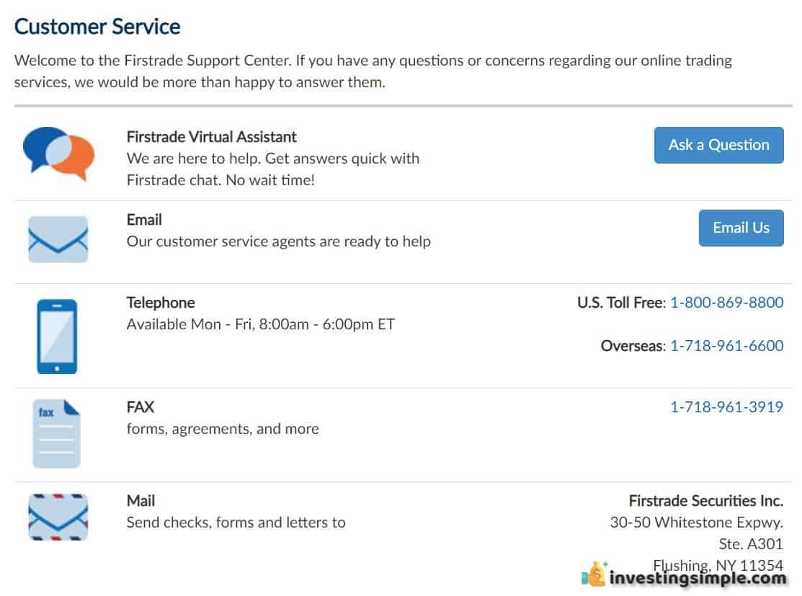Image resolution: width=802 pixels, height=596 pixels.
Task: Click the fax document icon
Action: click(56, 433)
